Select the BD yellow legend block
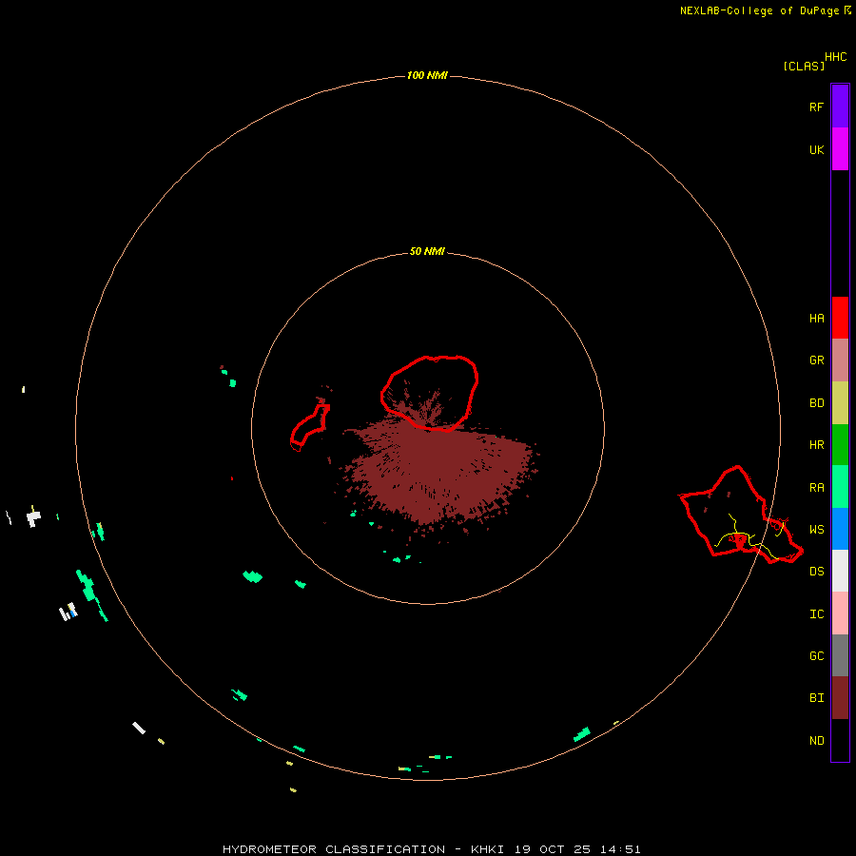This screenshot has width=856, height=856. click(x=840, y=403)
